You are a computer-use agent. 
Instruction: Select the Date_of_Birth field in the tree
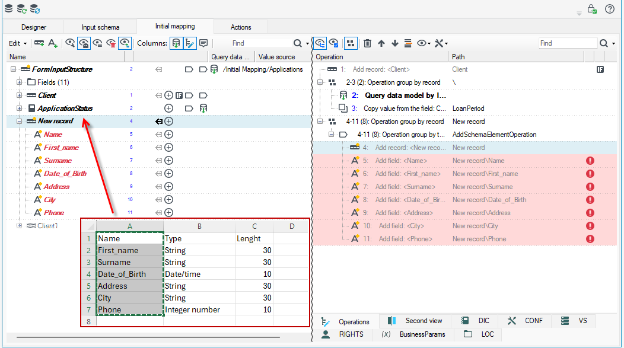[x=65, y=173]
